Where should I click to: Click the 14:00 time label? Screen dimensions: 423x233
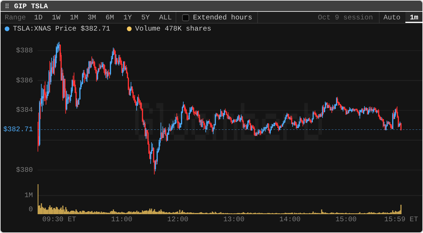(x=290, y=219)
